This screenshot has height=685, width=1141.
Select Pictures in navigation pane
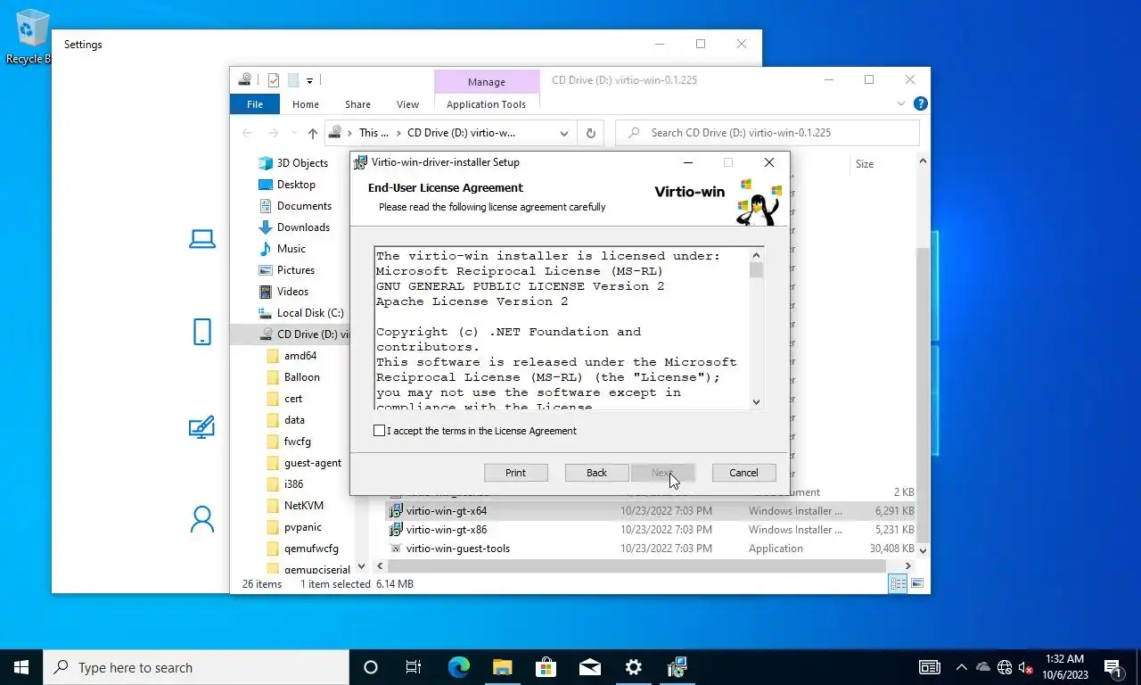click(295, 270)
